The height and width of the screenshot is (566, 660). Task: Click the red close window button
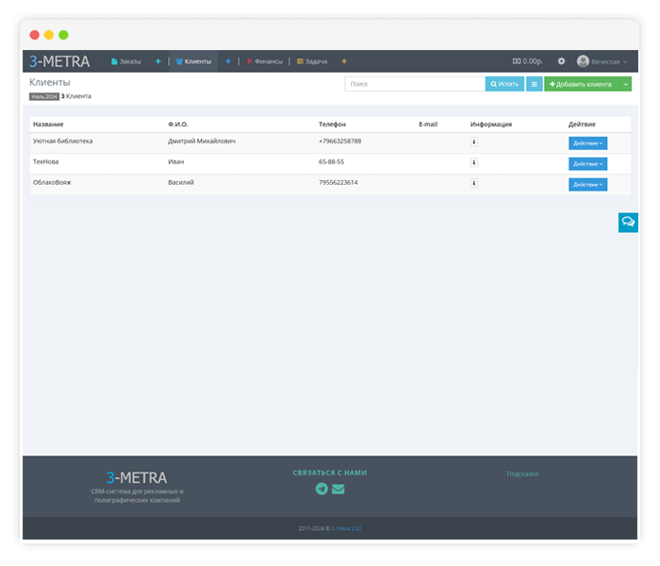[x=35, y=35]
